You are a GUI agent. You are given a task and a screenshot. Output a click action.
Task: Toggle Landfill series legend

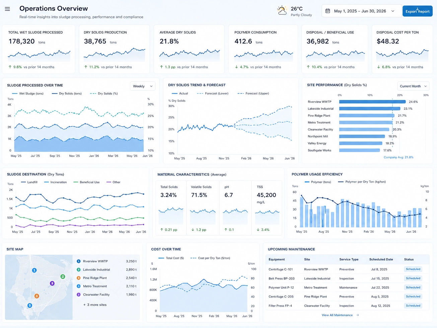click(29, 182)
